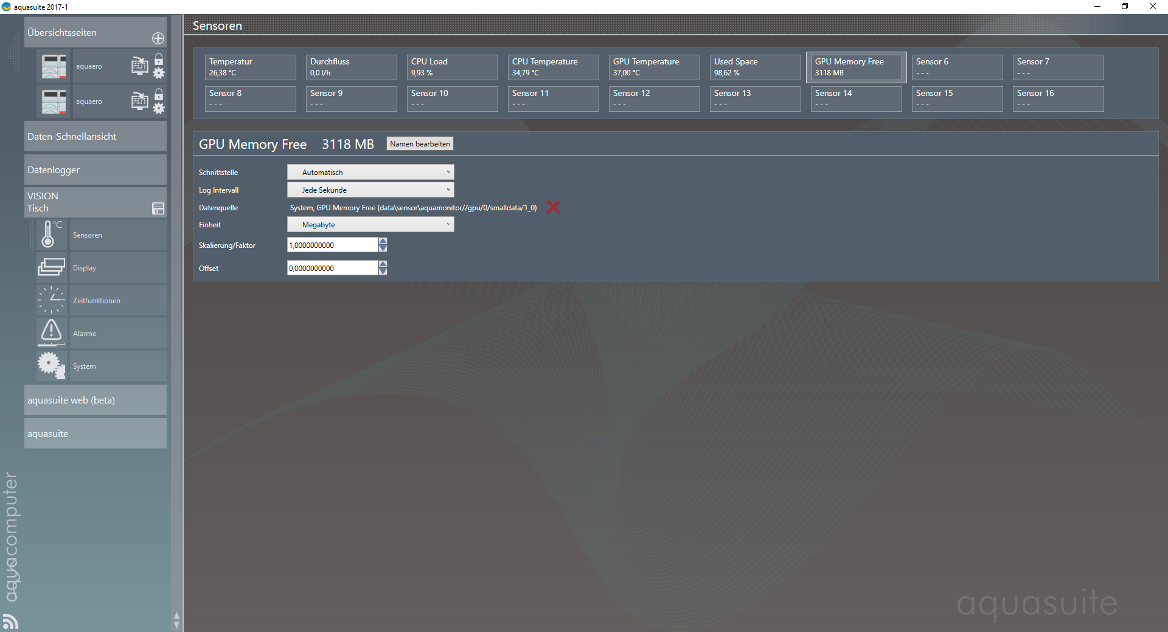Viewport: 1168px width, 632px height.
Task: Select the Durchfluss sensor tile
Action: [351, 67]
